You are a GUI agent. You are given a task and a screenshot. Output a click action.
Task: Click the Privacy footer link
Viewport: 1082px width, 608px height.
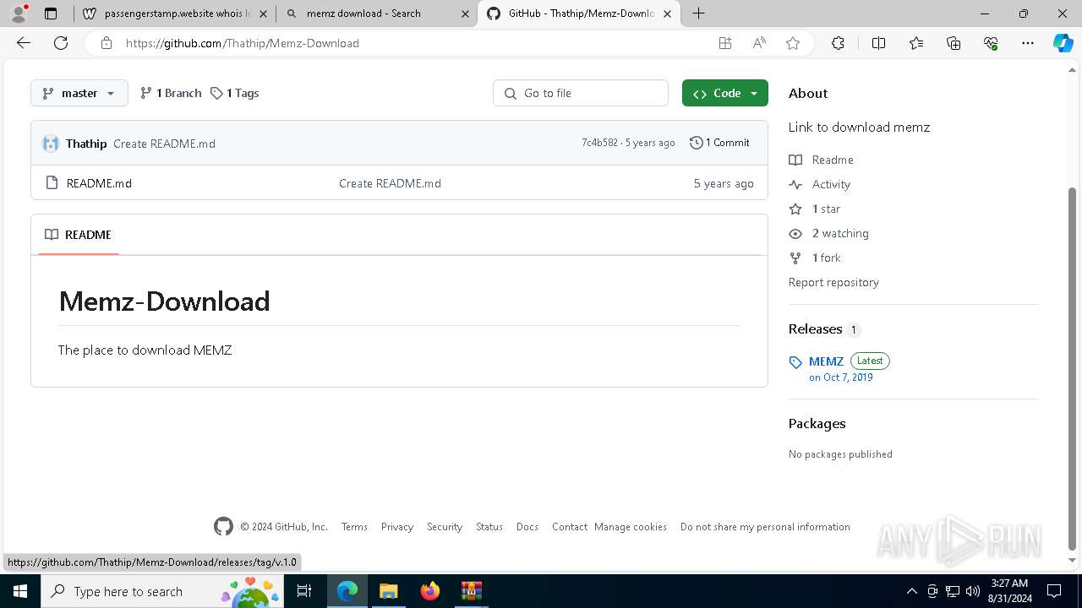point(396,527)
